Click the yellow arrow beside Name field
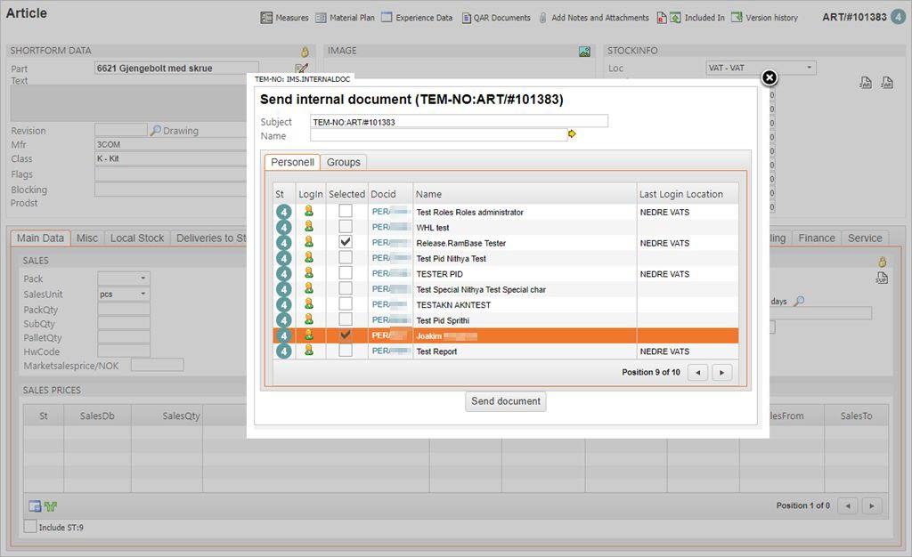Viewport: 912px width, 557px height. click(572, 134)
